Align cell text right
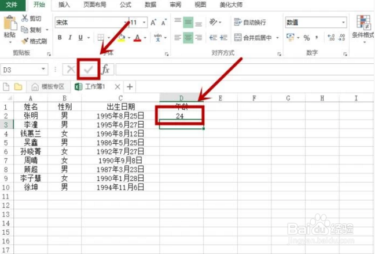The width and height of the screenshot is (375, 254). [x=198, y=38]
